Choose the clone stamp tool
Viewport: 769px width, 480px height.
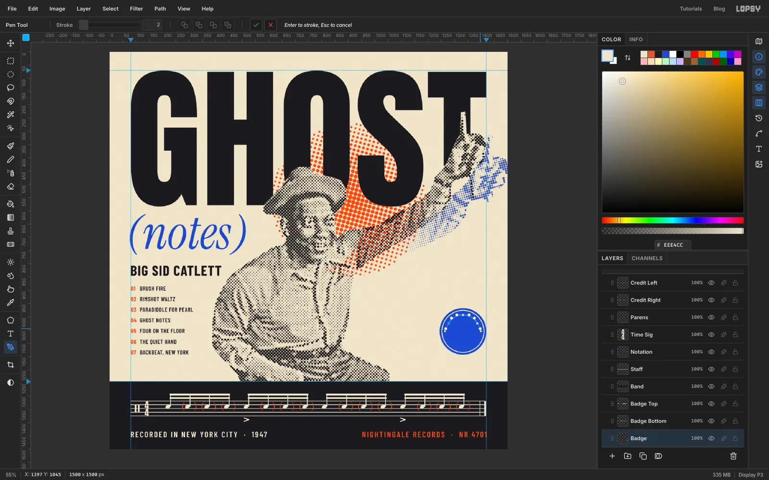click(x=10, y=231)
